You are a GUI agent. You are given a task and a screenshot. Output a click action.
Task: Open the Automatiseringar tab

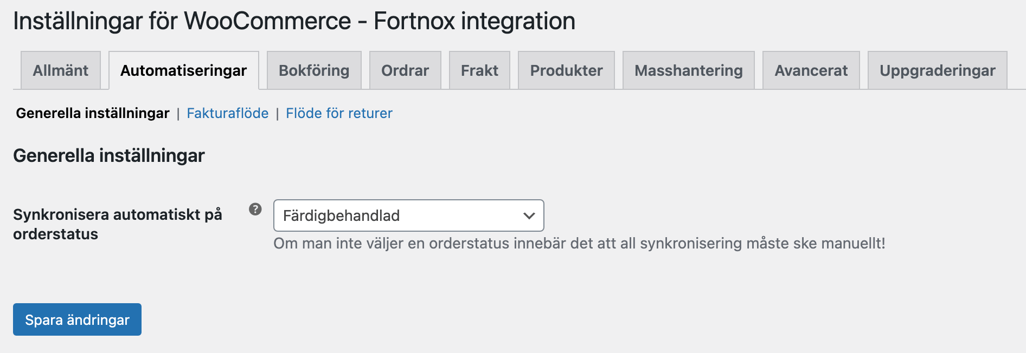[x=183, y=70]
